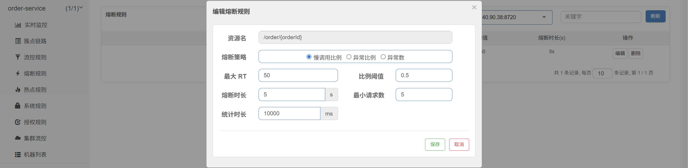Click 编辑 button in the rule row
This screenshot has width=688, height=168.
click(x=620, y=53)
